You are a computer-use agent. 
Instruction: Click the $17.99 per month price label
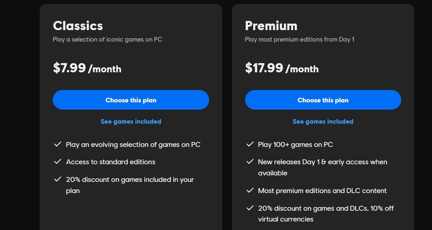click(x=282, y=69)
